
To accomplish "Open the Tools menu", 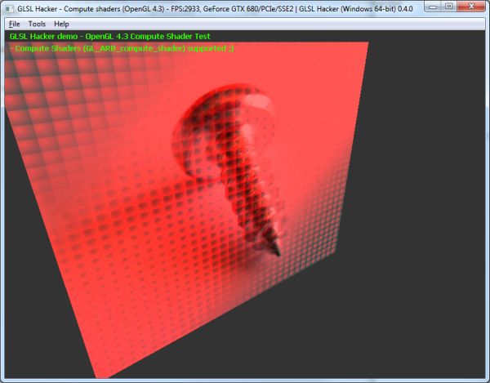I will [x=37, y=24].
